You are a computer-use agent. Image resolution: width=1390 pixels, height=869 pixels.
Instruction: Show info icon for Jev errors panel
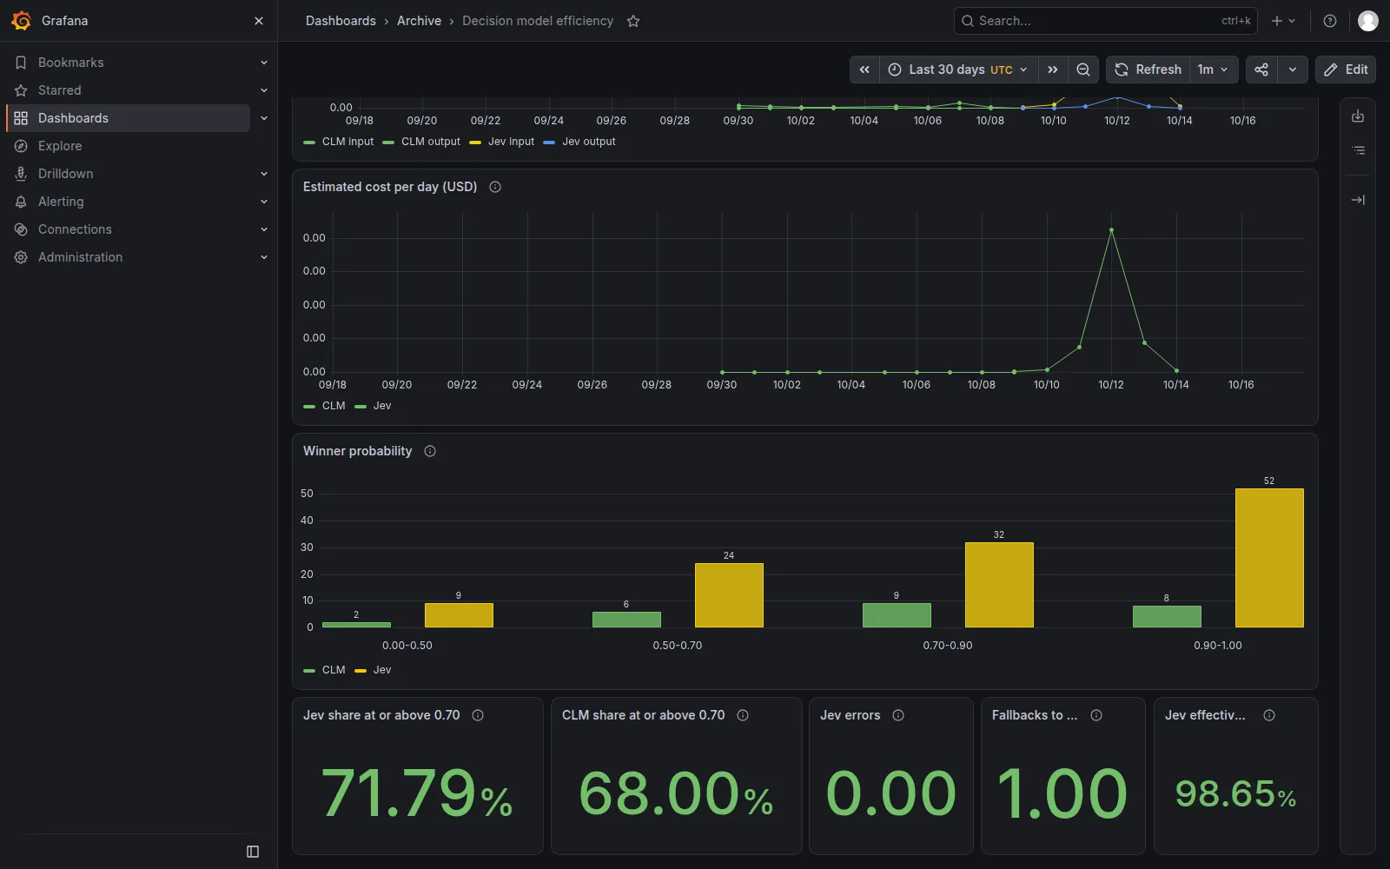click(x=898, y=715)
